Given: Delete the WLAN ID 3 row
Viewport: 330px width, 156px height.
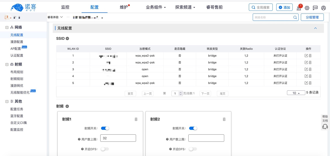Looking at the screenshot, I should coord(310,69).
